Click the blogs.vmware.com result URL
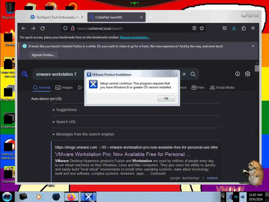 [136, 147]
